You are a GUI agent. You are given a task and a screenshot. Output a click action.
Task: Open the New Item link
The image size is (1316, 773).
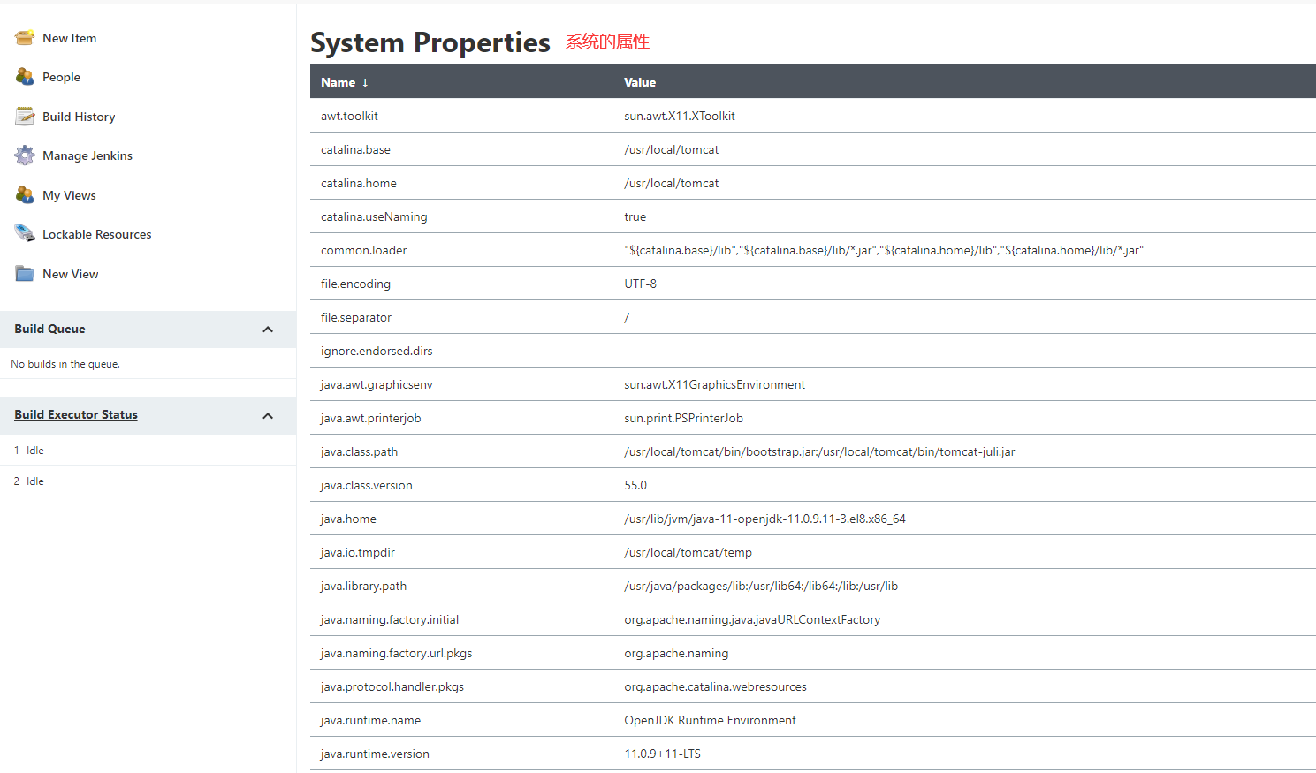[x=70, y=38]
